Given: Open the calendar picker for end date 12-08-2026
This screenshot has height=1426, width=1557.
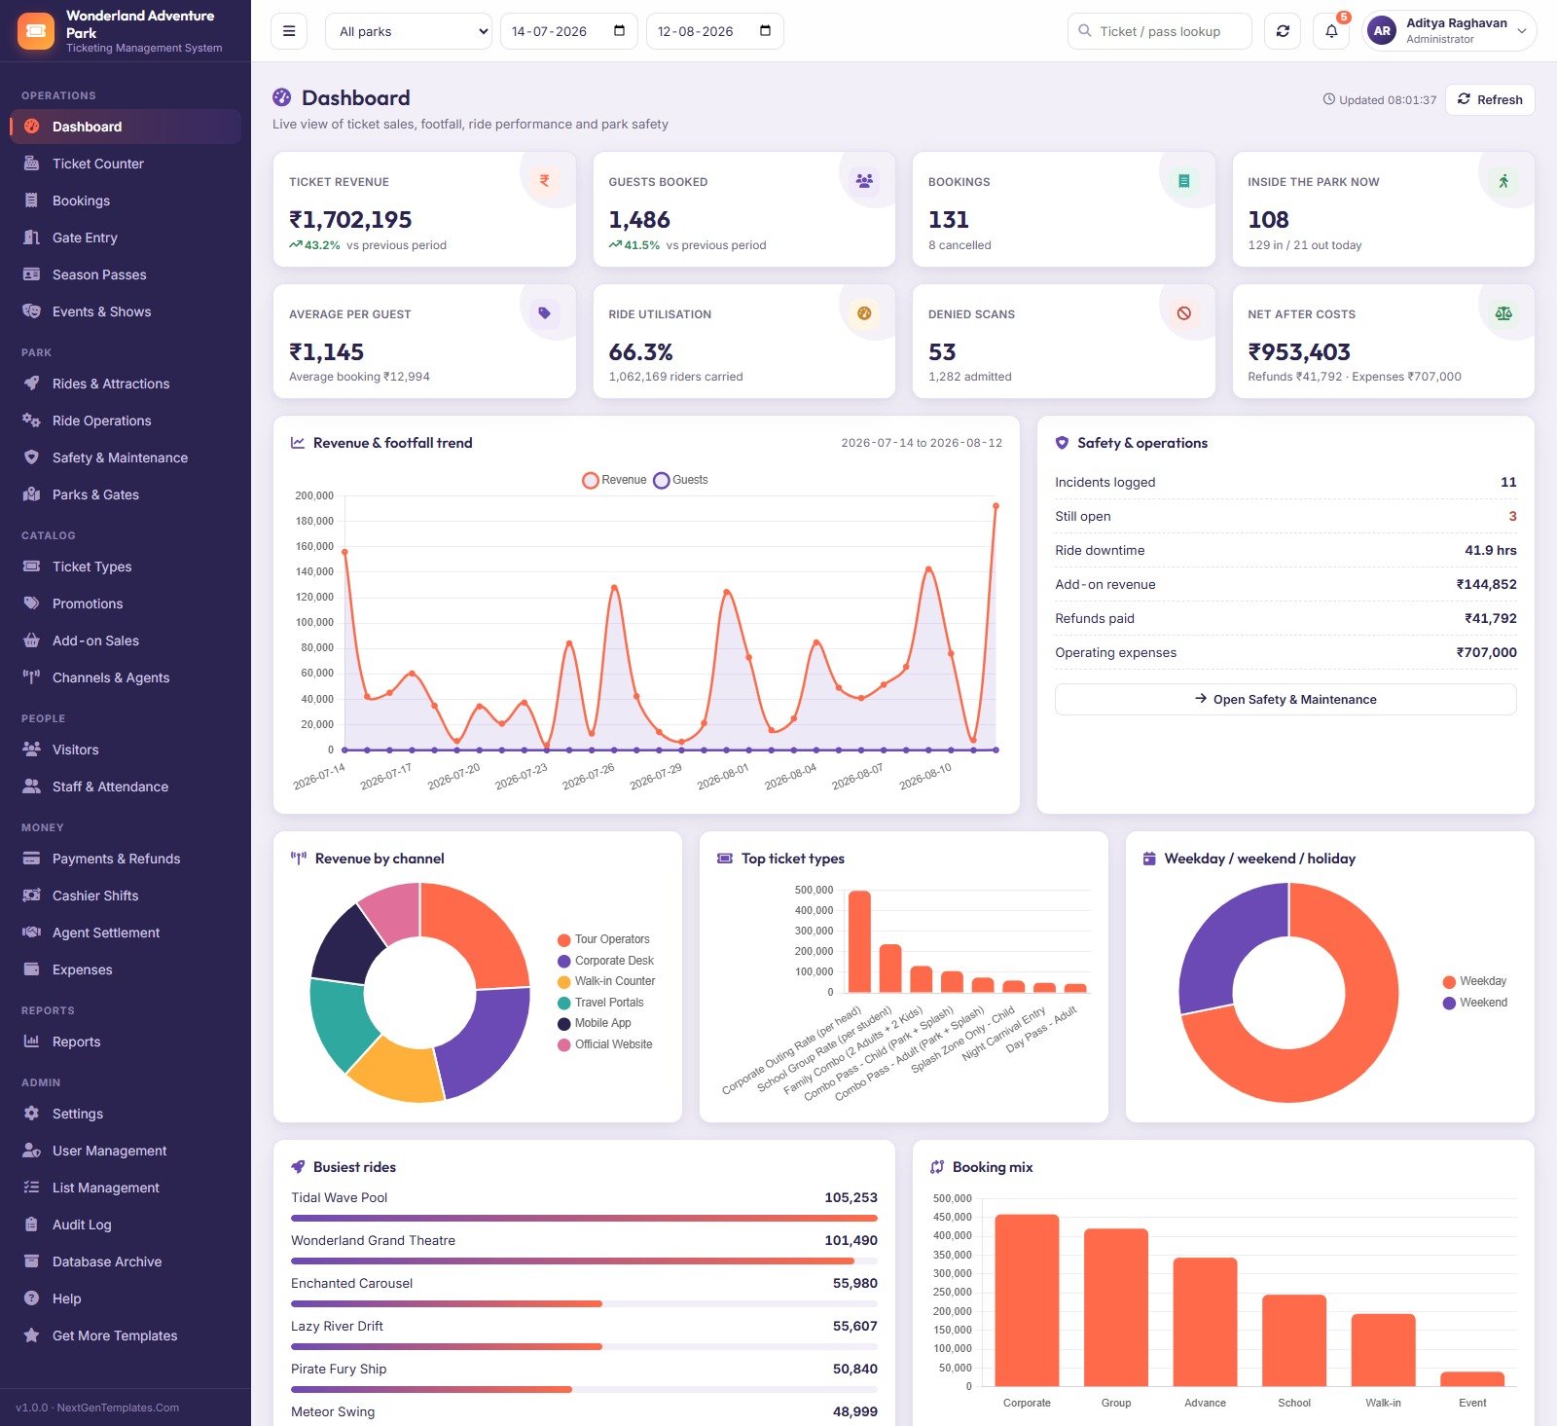Looking at the screenshot, I should tap(765, 31).
